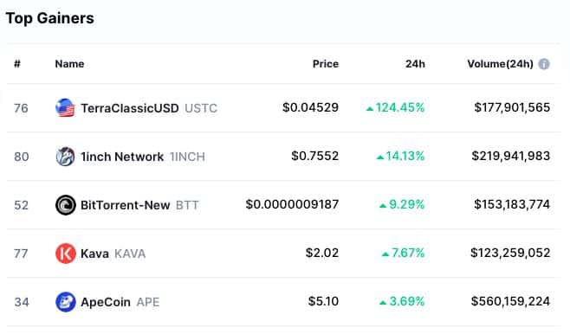This screenshot has width=570, height=334.
Task: Sort by the Price column header
Action: click(326, 64)
